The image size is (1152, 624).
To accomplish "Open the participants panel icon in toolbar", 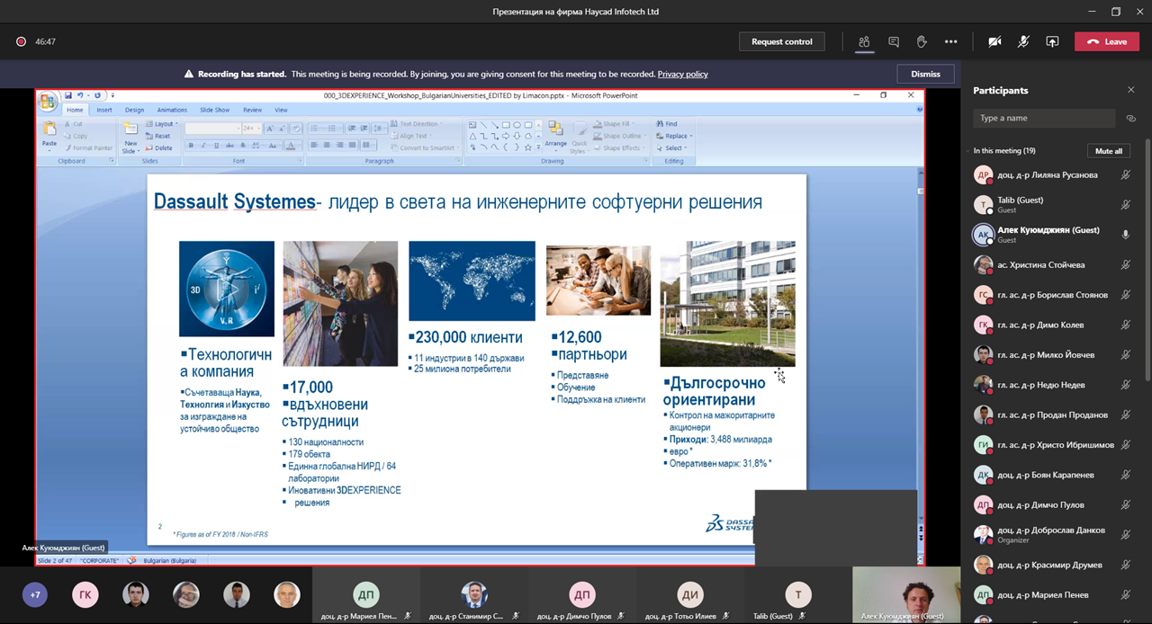I will [x=864, y=41].
